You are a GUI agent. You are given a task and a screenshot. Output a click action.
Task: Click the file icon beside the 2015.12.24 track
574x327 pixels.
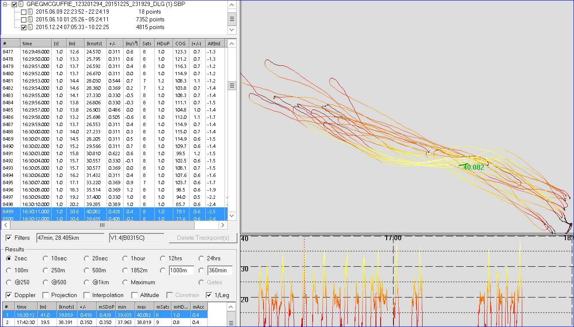coord(30,27)
